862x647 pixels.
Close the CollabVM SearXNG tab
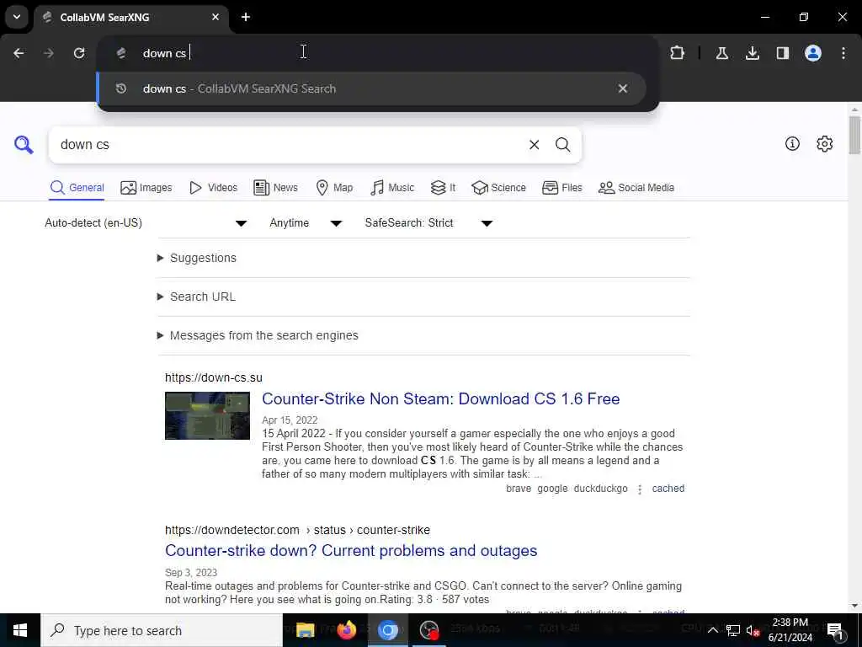coord(215,17)
